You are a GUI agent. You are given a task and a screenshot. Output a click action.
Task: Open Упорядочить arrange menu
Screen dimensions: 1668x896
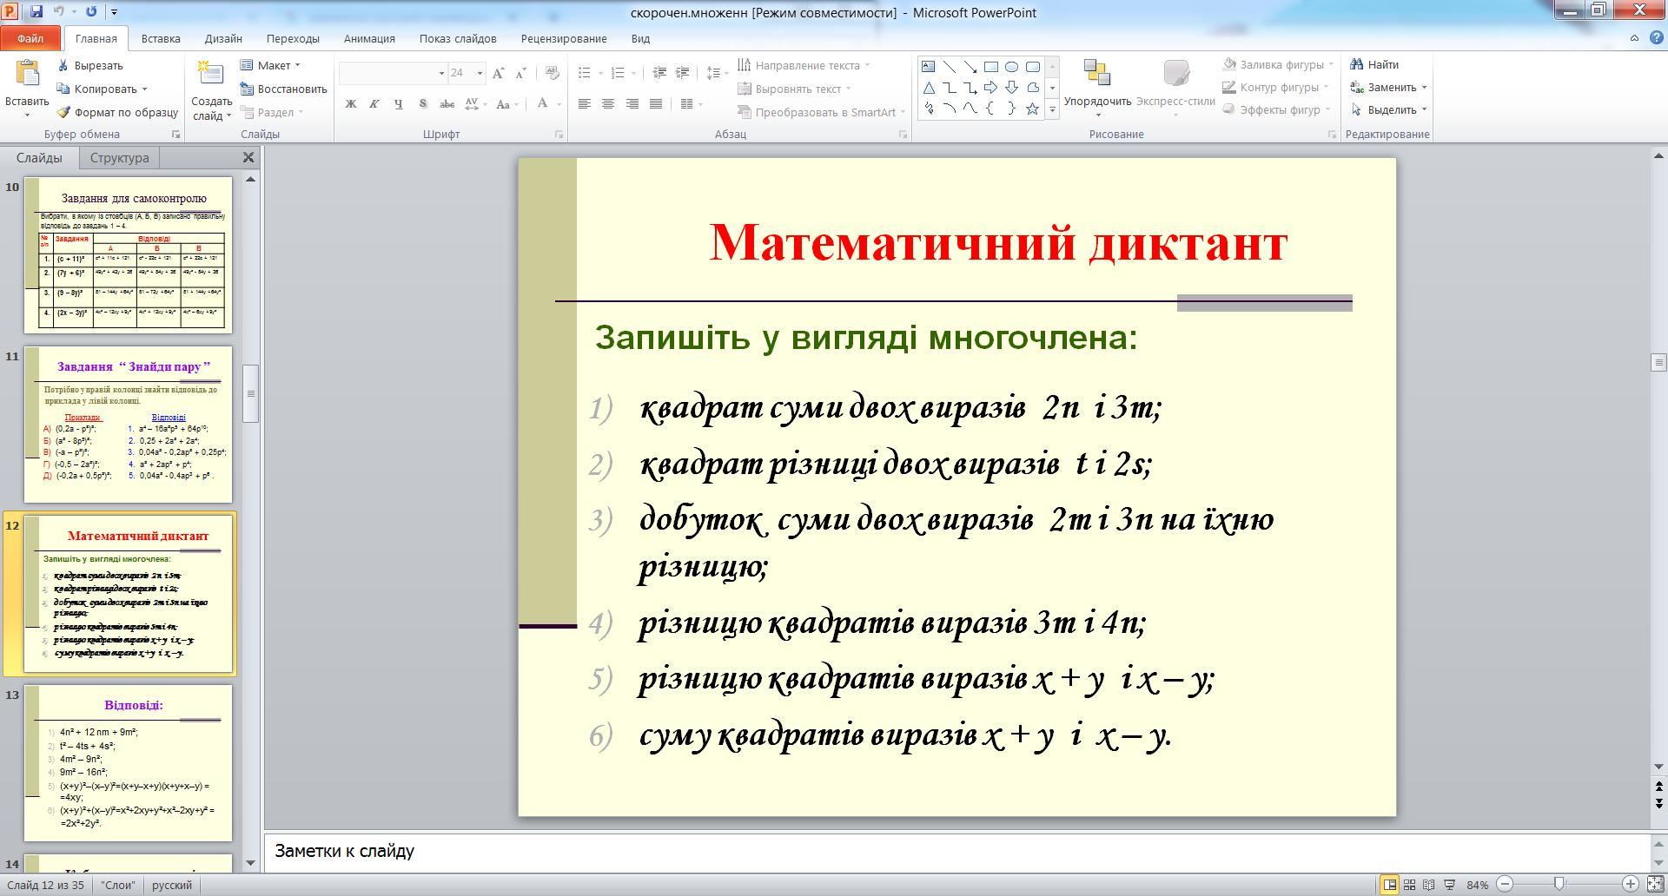(x=1097, y=89)
